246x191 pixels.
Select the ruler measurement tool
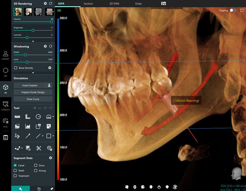pyautogui.click(x=18, y=116)
